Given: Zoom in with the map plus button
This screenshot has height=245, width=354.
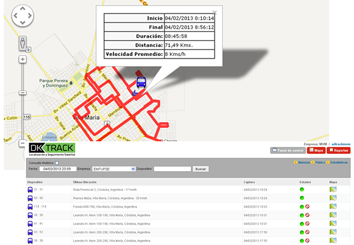Looking at the screenshot, I should coord(22,59).
